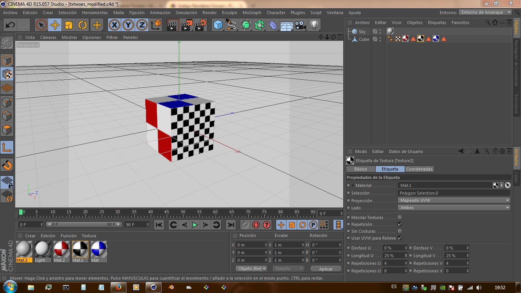
Task: Select the Scale tool icon
Action: click(69, 25)
